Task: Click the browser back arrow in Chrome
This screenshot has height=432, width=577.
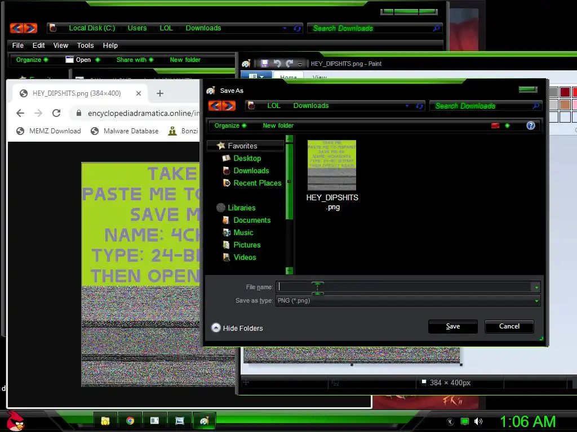Action: tap(20, 113)
